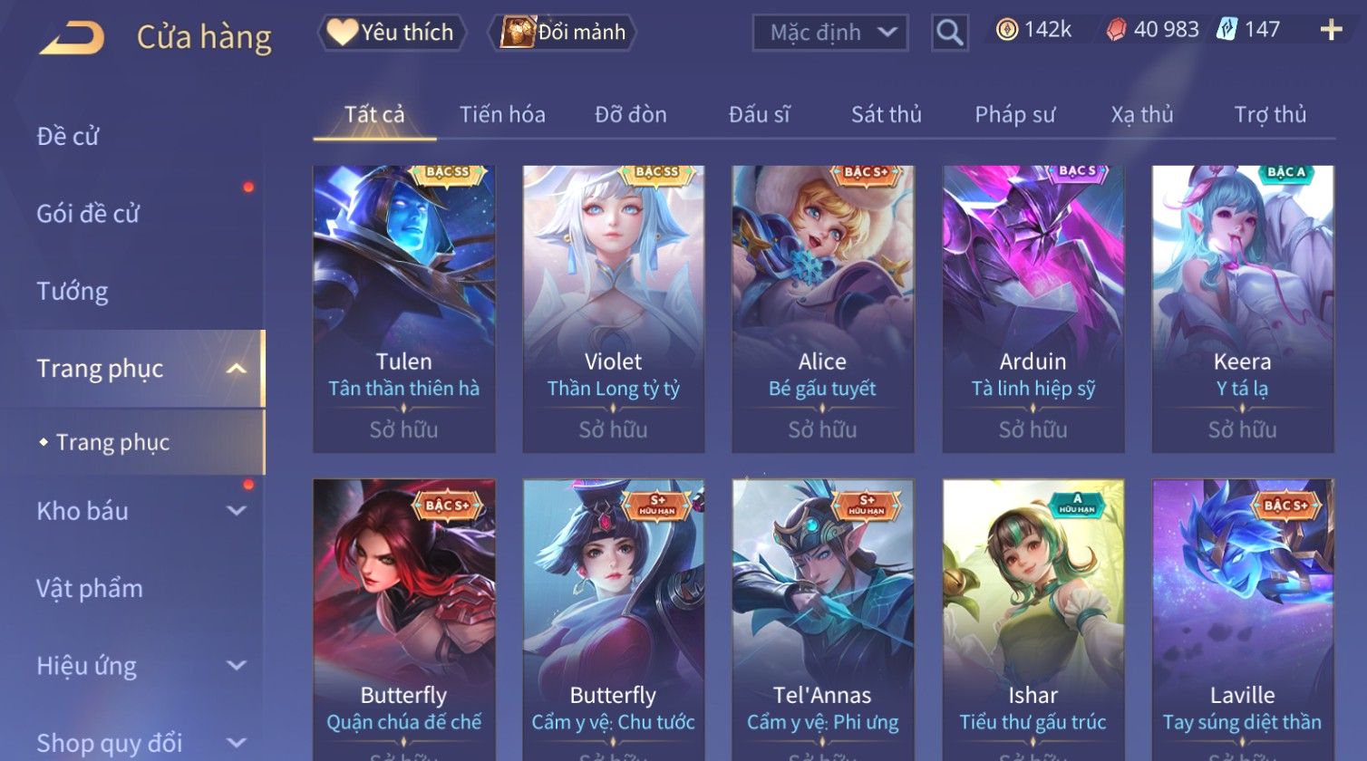This screenshot has width=1367, height=761.
Task: Tap the golden back arrow icon
Action: [x=73, y=37]
